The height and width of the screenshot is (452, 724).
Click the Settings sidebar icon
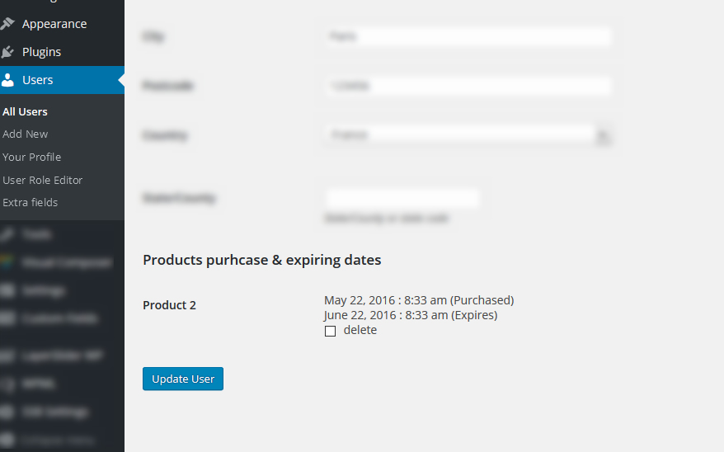[8, 290]
